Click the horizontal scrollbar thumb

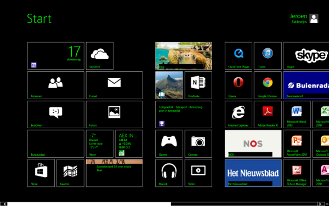click(89, 204)
